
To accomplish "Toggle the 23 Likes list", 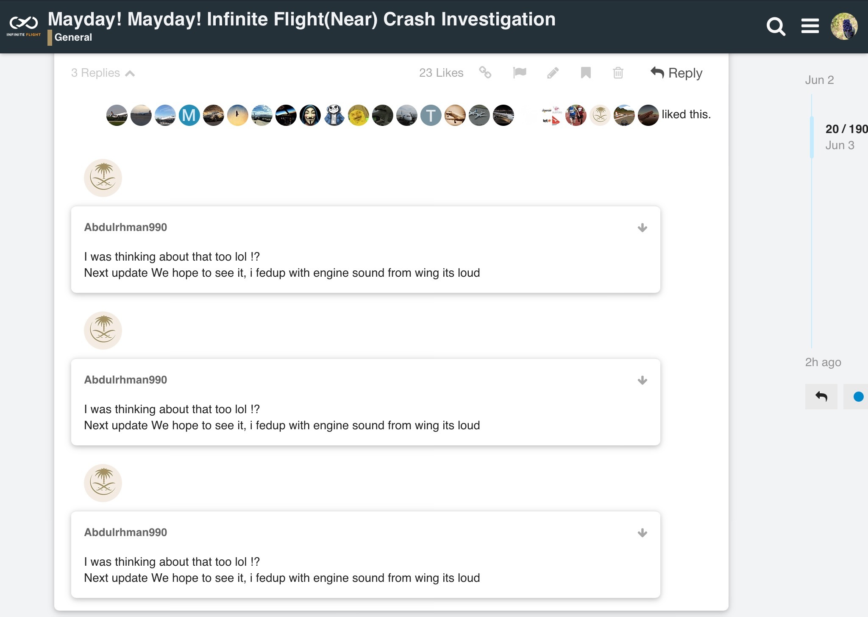I will click(x=441, y=73).
